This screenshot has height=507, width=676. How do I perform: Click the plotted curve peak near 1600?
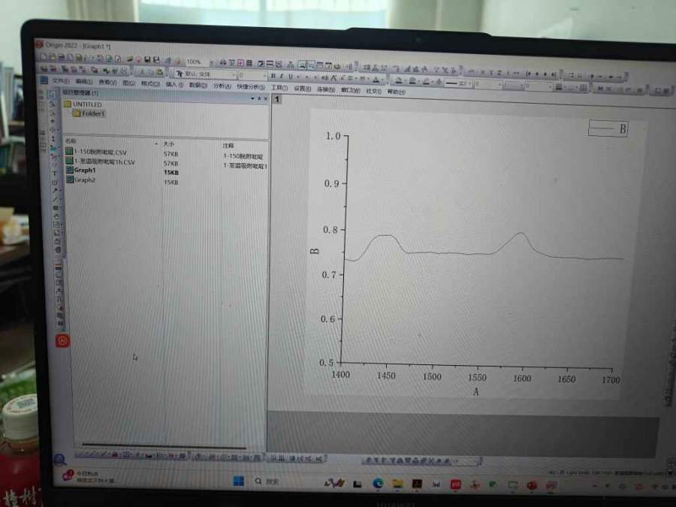coord(521,234)
